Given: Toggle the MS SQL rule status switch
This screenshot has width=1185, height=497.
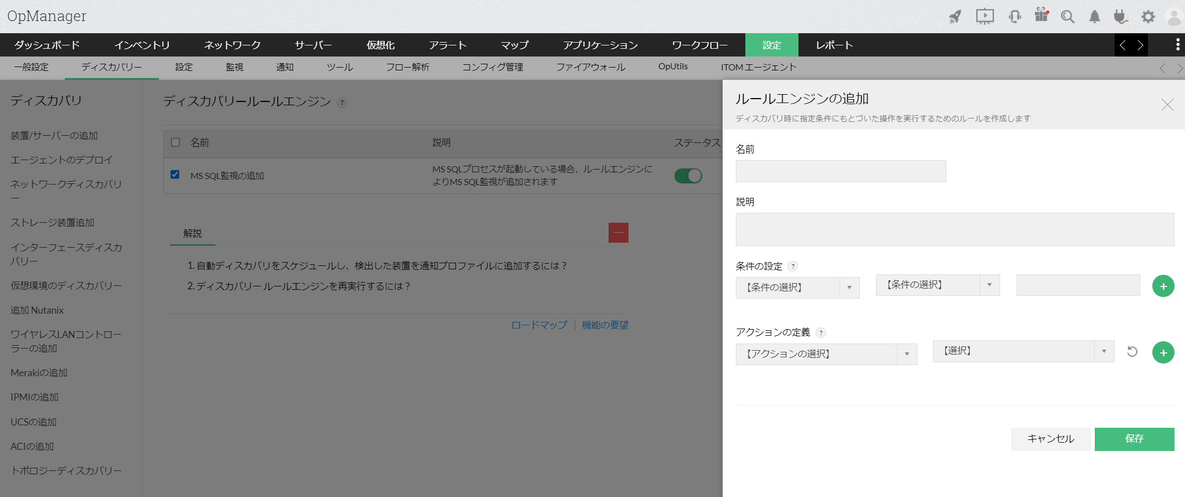Looking at the screenshot, I should point(688,176).
